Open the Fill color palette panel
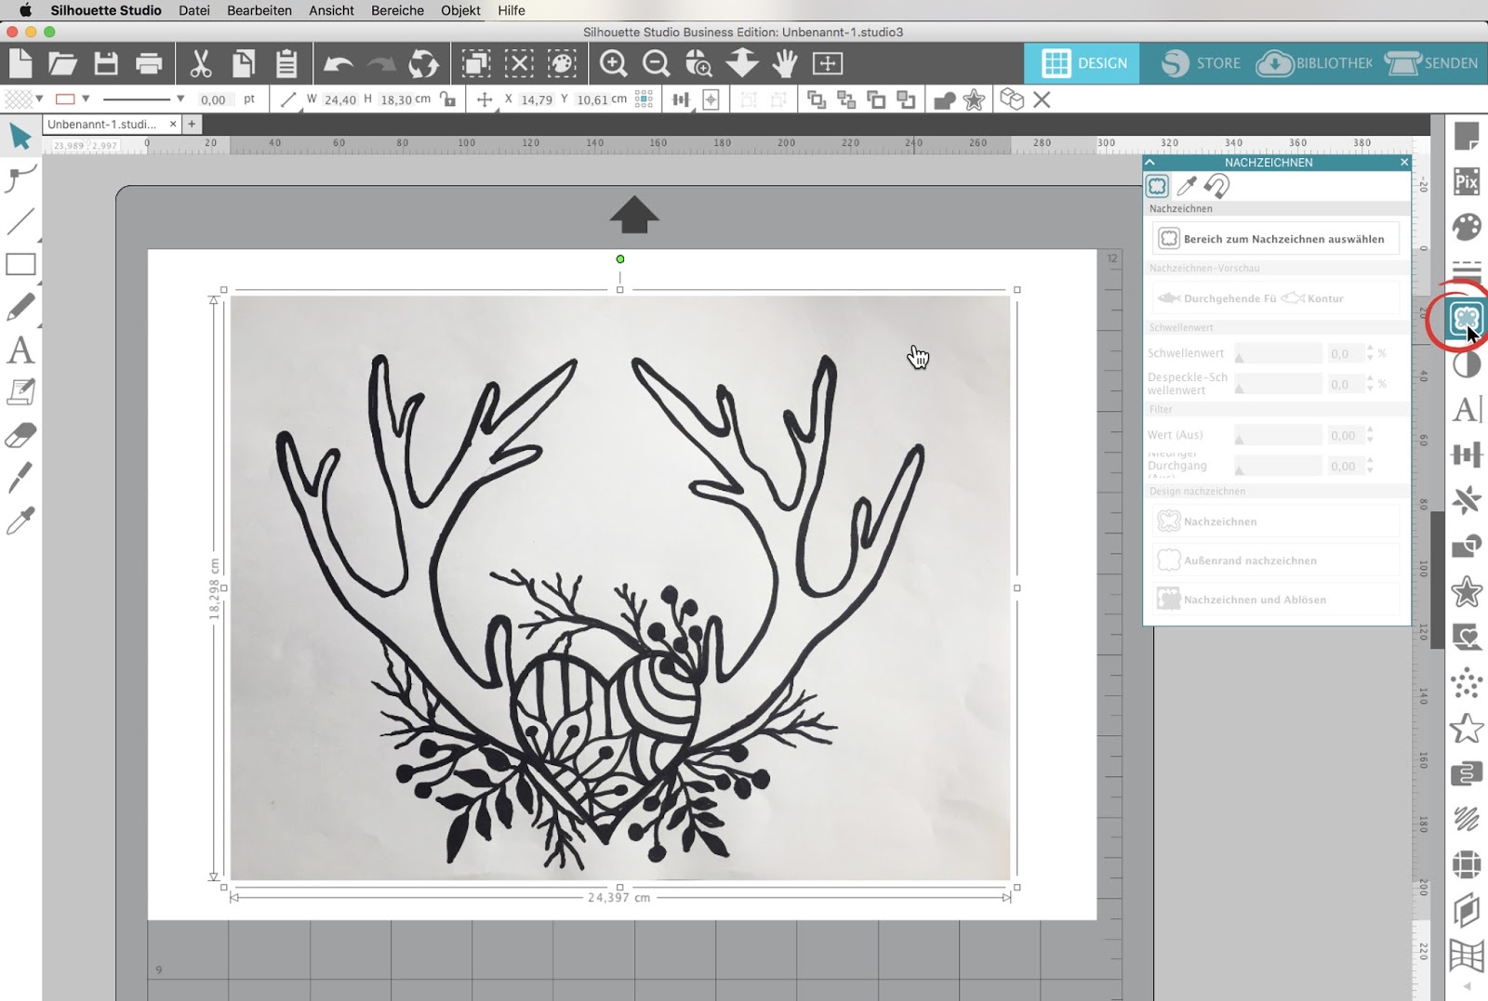The width and height of the screenshot is (1488, 1001). [1467, 227]
